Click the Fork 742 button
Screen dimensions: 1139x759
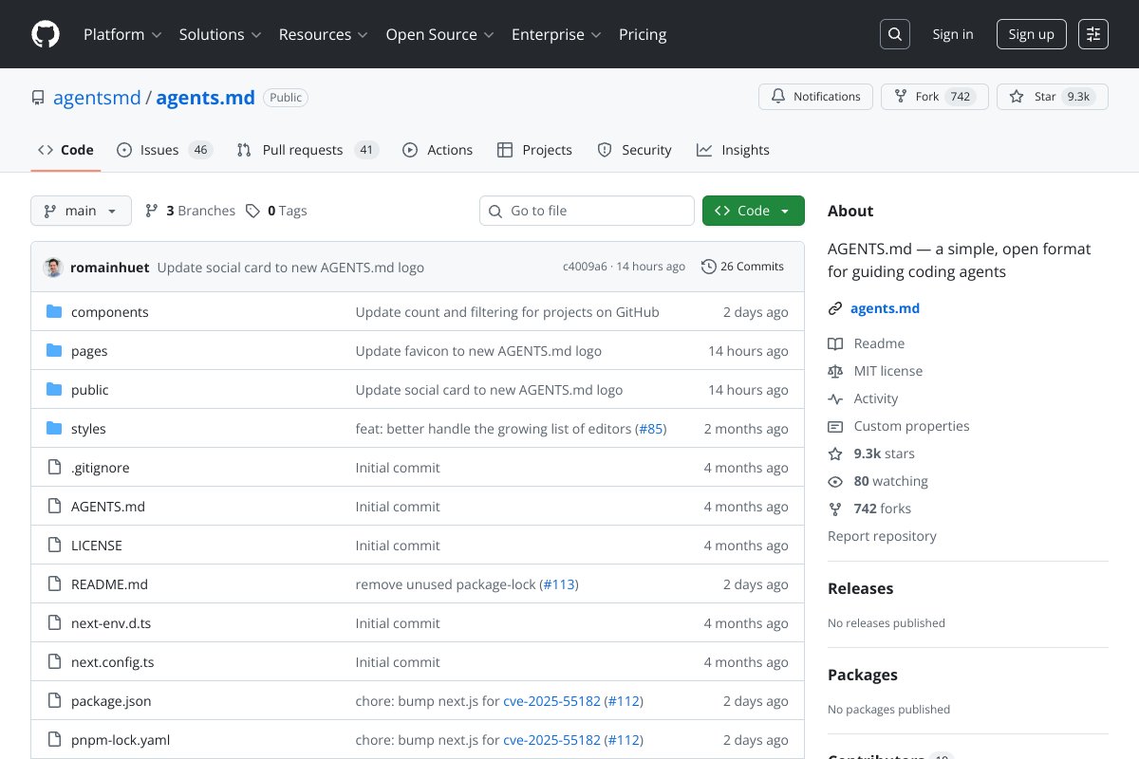click(935, 97)
